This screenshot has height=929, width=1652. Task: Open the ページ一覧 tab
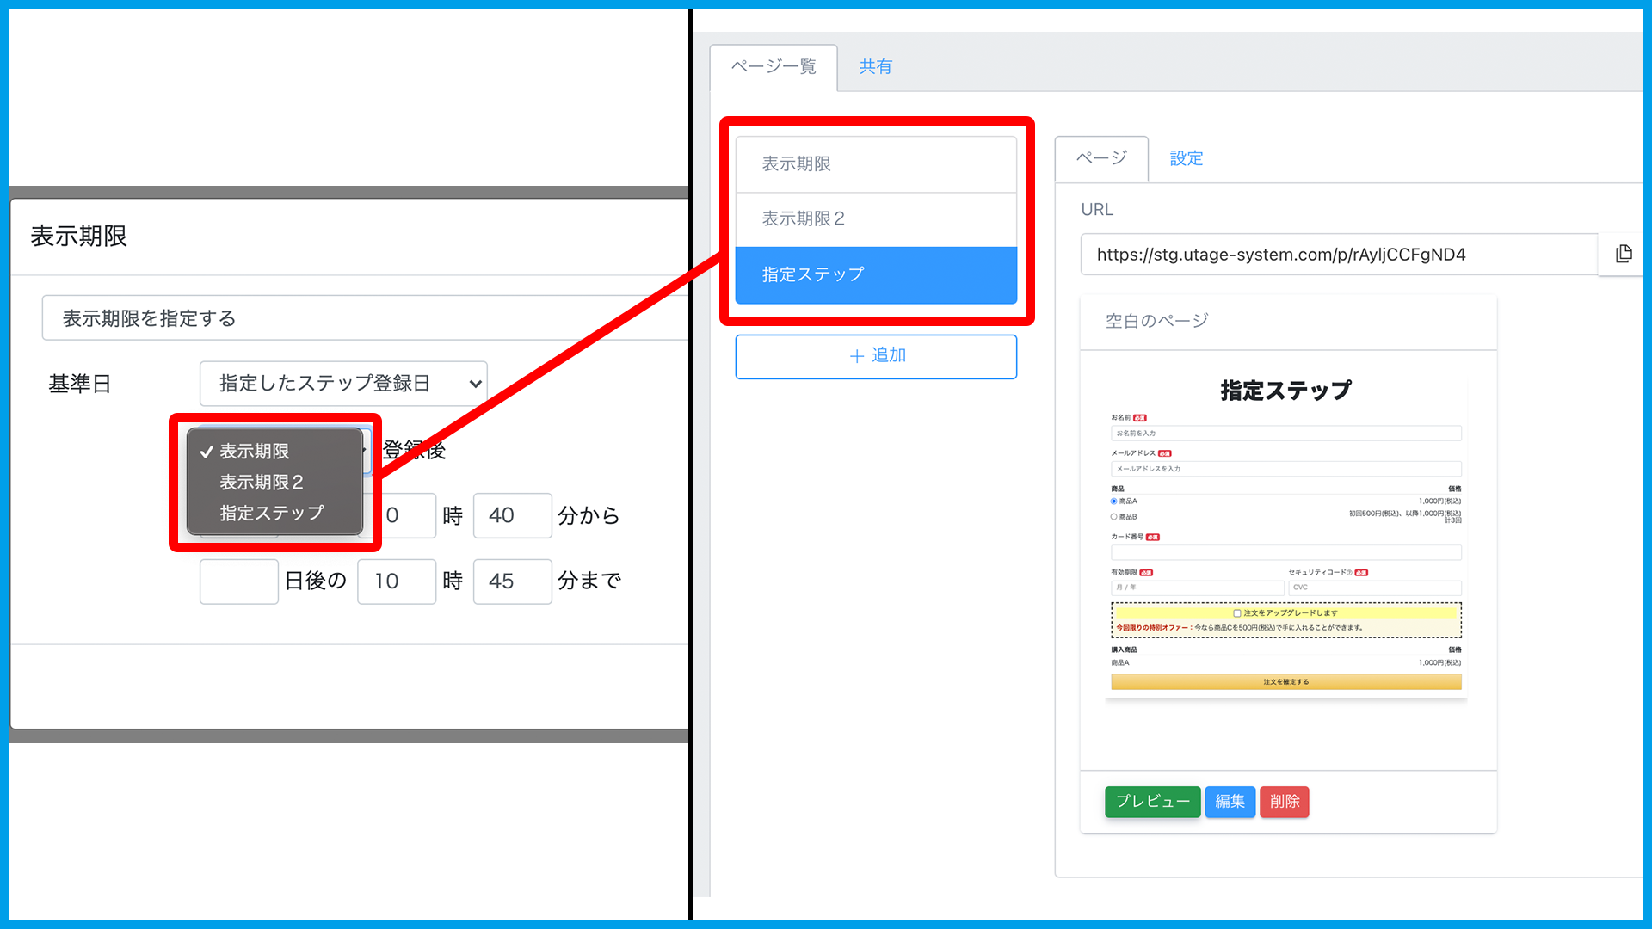coord(773,66)
